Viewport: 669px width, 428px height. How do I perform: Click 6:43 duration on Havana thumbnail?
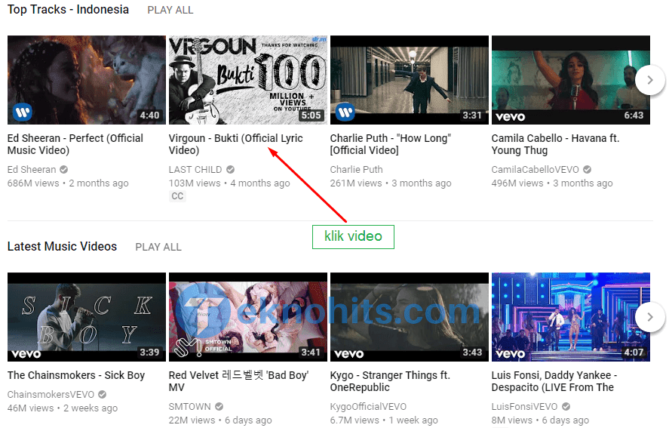pos(634,115)
